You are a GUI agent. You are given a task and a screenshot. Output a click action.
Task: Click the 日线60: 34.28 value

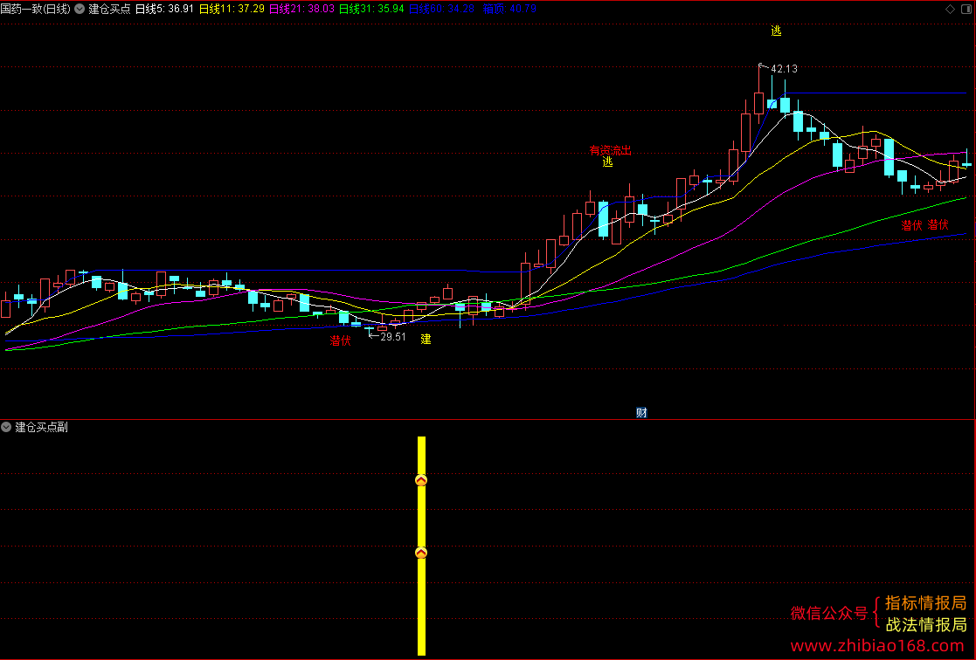click(441, 9)
